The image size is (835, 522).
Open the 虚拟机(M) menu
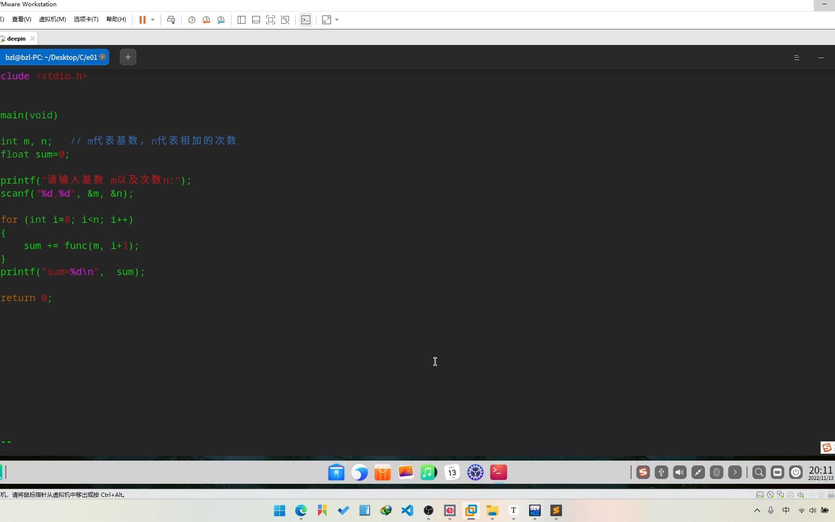click(52, 19)
